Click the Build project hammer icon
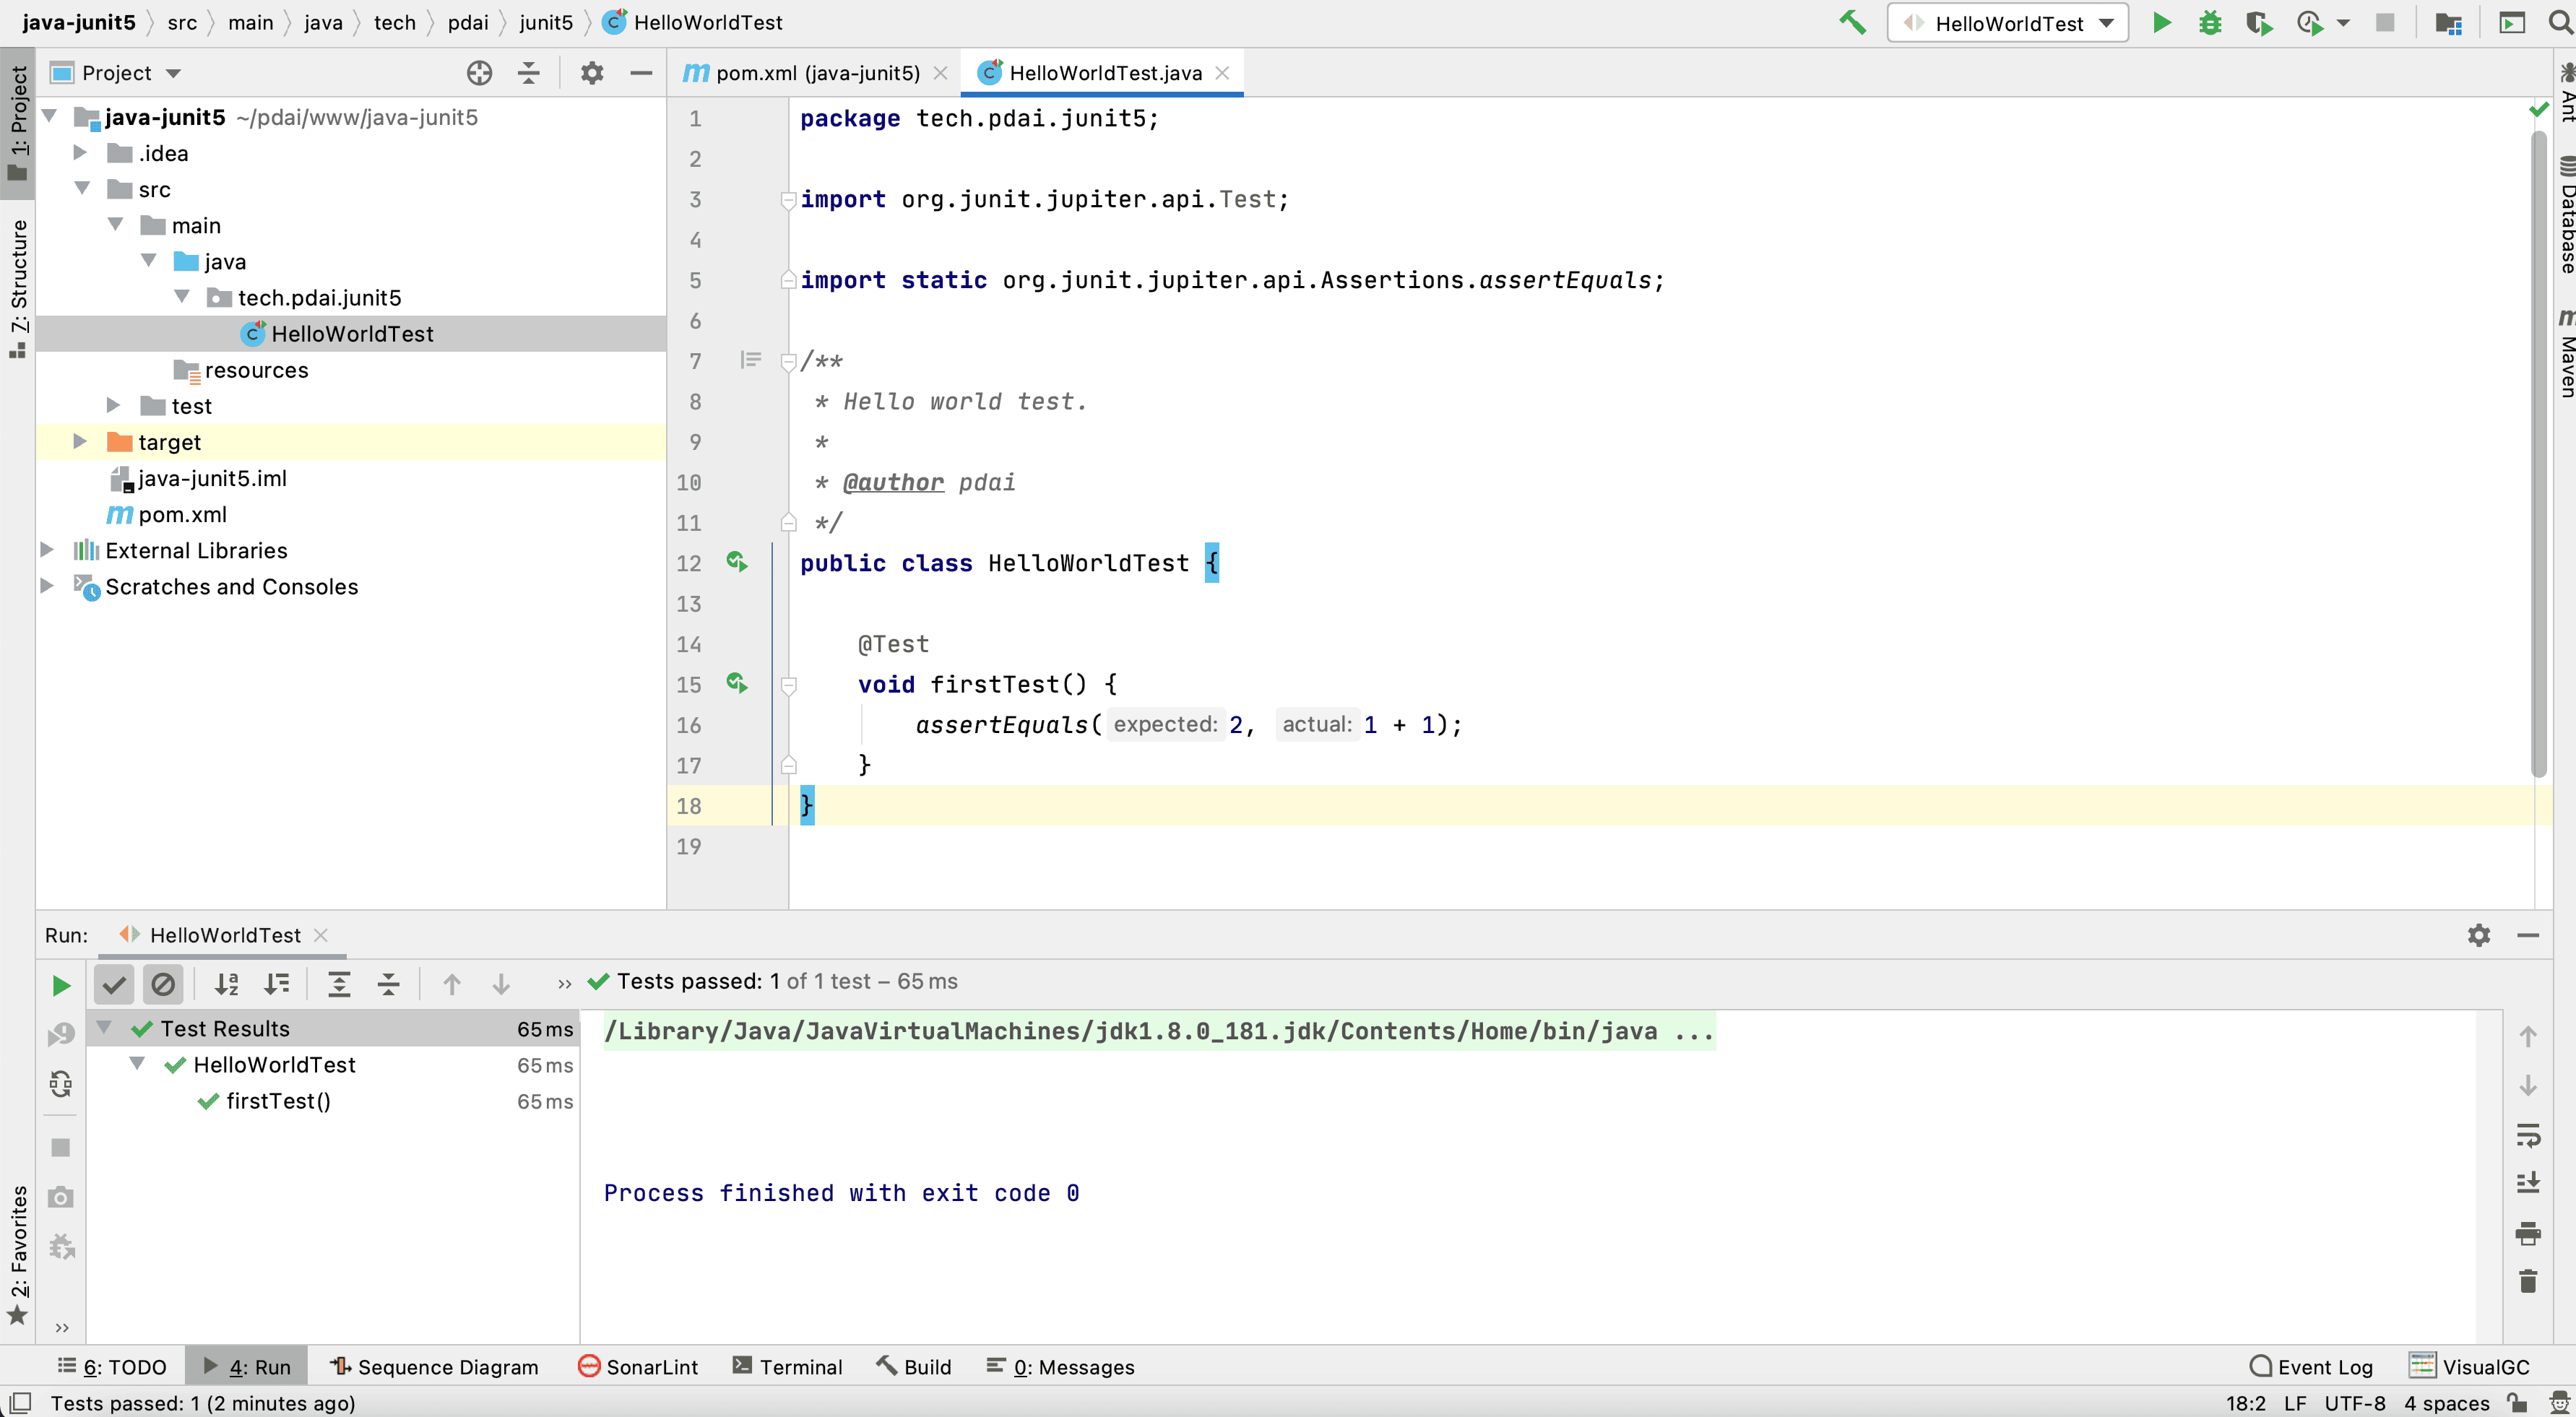 (1852, 22)
